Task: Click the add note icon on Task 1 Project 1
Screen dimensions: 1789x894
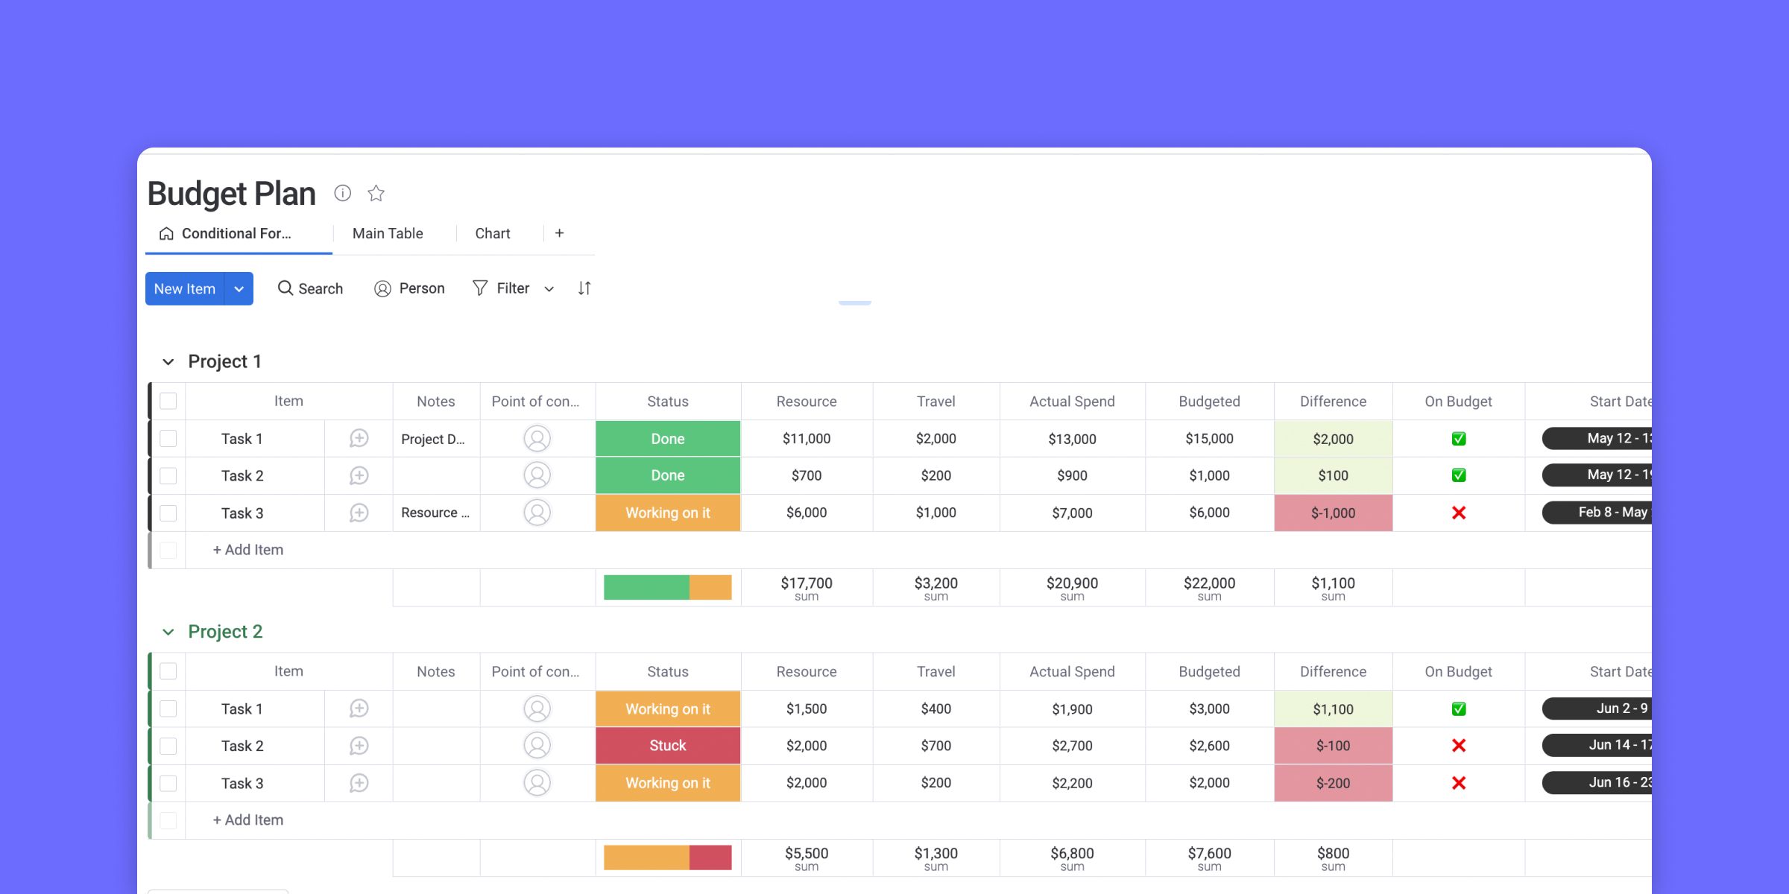Action: [359, 438]
